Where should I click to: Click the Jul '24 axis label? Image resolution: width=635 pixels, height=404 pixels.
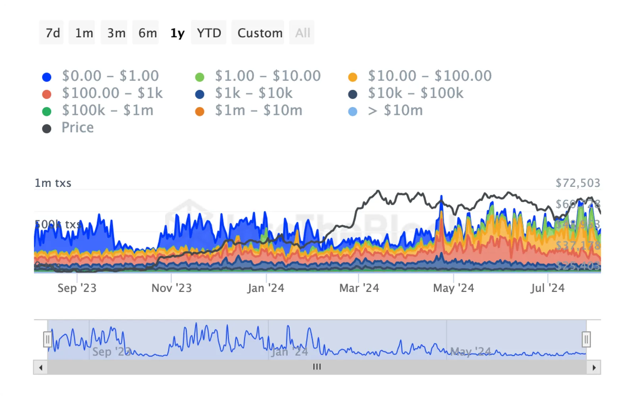(x=548, y=288)
